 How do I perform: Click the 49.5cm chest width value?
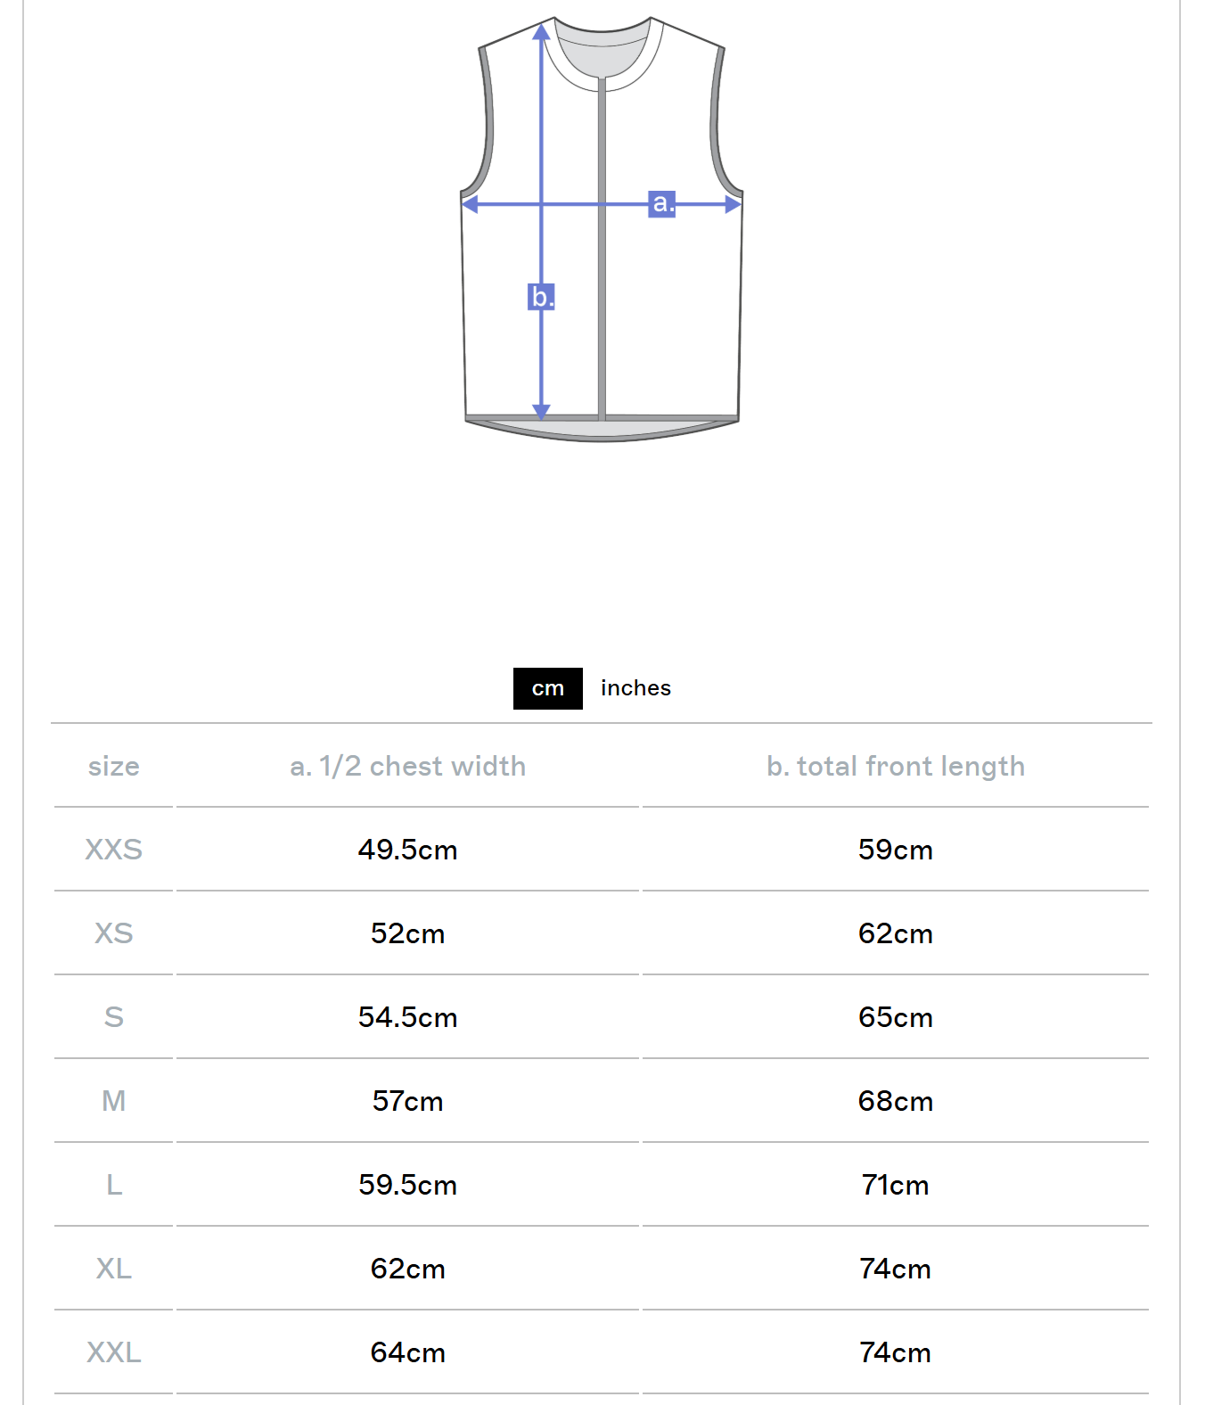pyautogui.click(x=407, y=850)
